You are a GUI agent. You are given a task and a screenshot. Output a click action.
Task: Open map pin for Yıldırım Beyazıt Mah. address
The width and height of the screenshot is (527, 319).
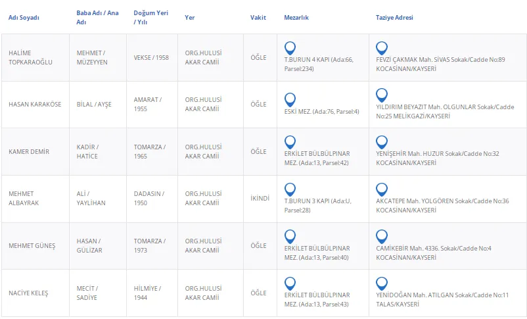tap(381, 99)
